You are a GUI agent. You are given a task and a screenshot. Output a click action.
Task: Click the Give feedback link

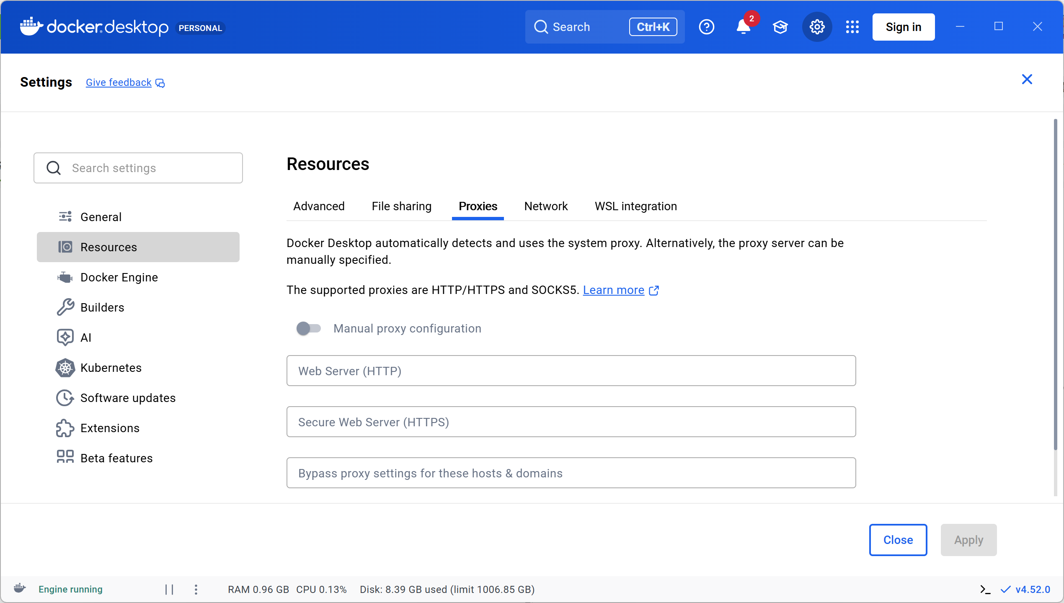coord(118,82)
